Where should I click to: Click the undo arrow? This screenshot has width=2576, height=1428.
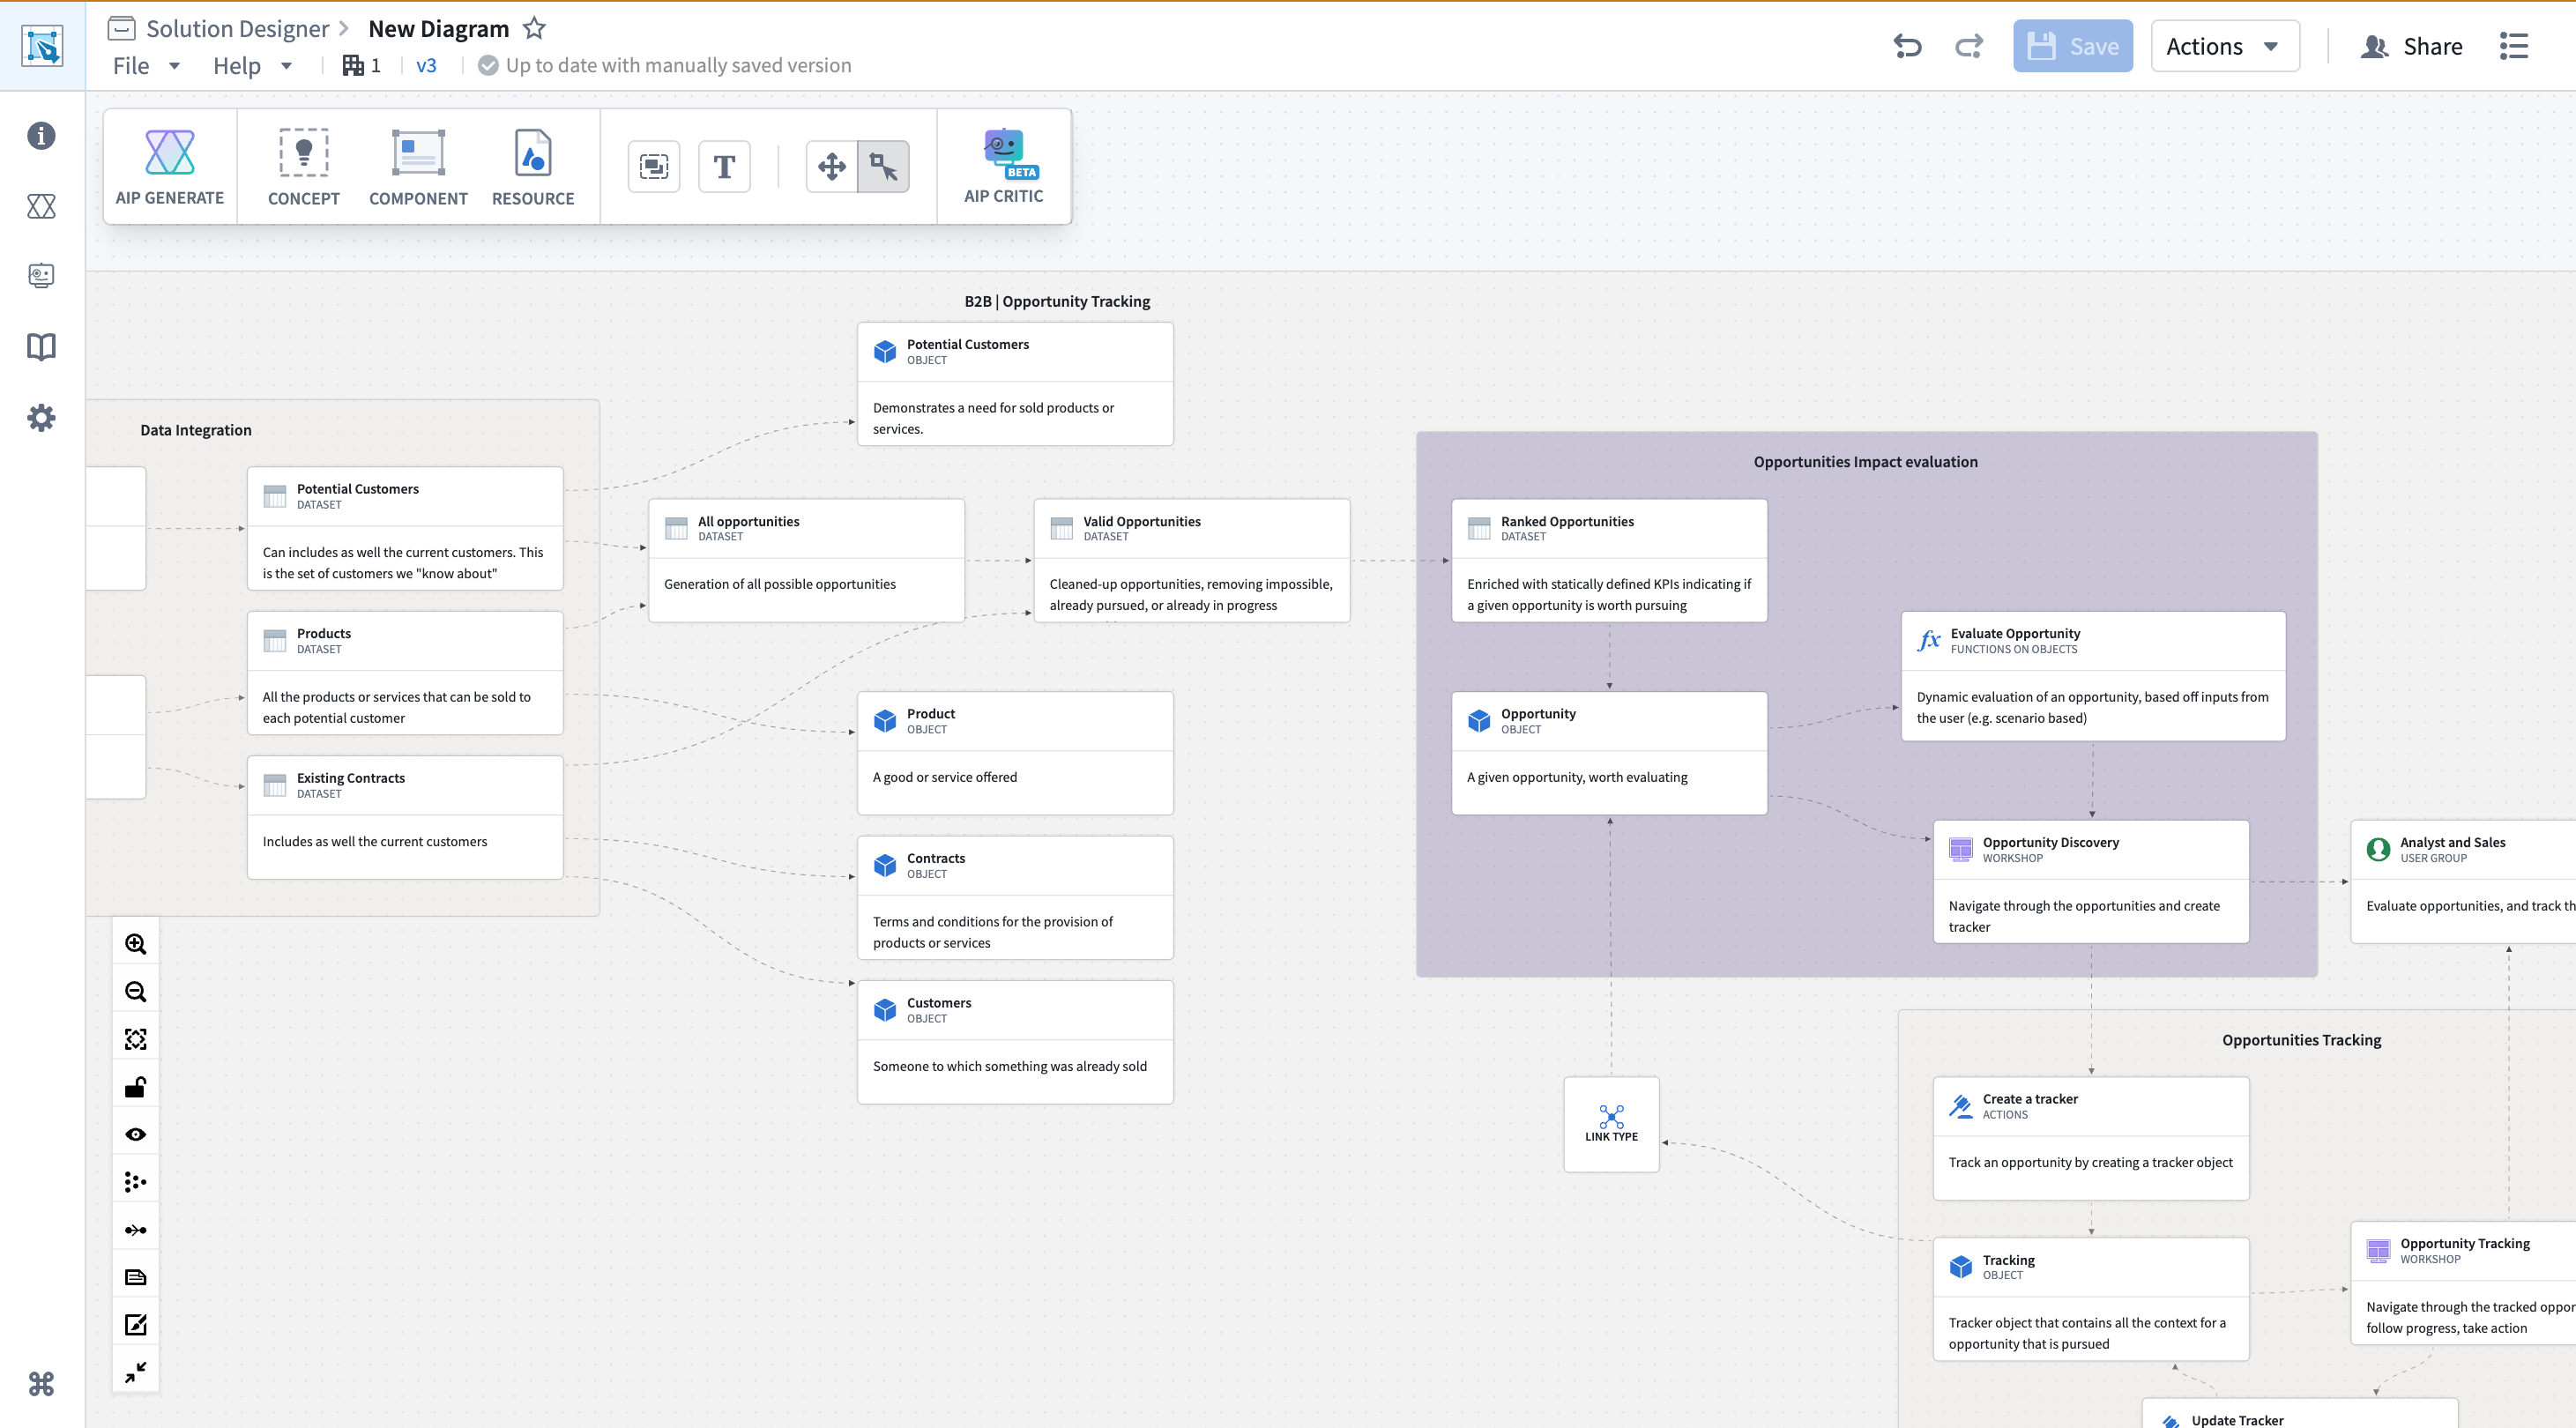coord(1907,46)
